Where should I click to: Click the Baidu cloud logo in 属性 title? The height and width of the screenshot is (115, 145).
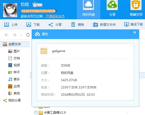click(37, 34)
